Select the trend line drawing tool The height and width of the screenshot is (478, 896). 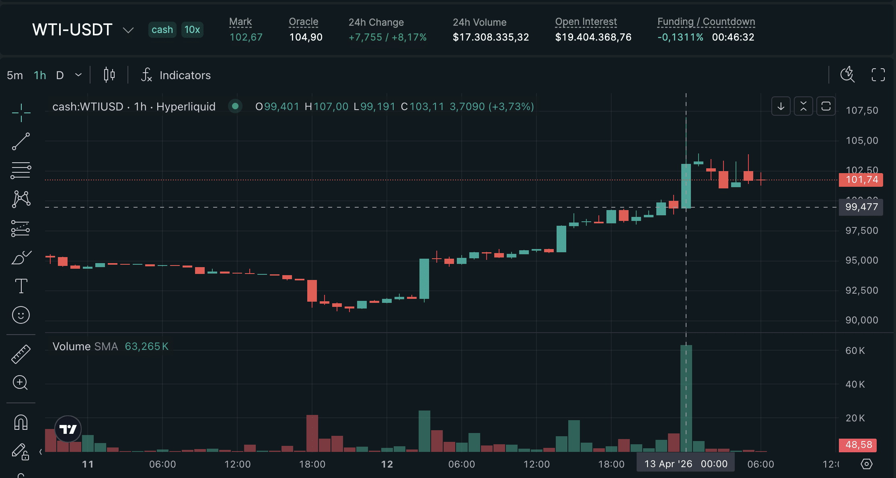click(x=21, y=142)
